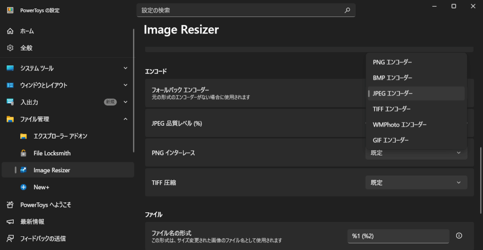Collapse the File Management section
483x250 pixels.
(x=125, y=119)
